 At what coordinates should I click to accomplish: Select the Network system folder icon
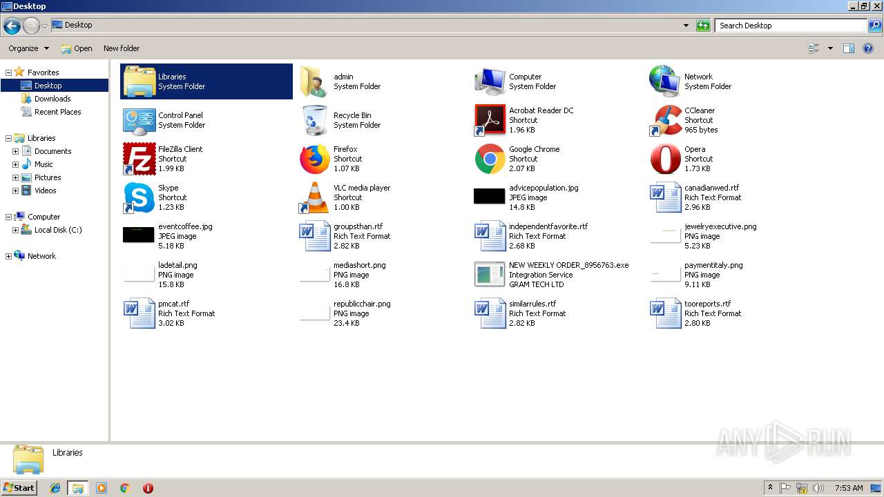point(665,81)
